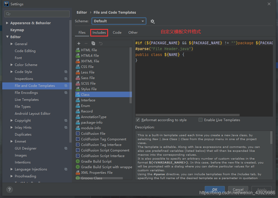Select the AnnotationType template icon
The height and width of the screenshot is (198, 278).
(78, 117)
